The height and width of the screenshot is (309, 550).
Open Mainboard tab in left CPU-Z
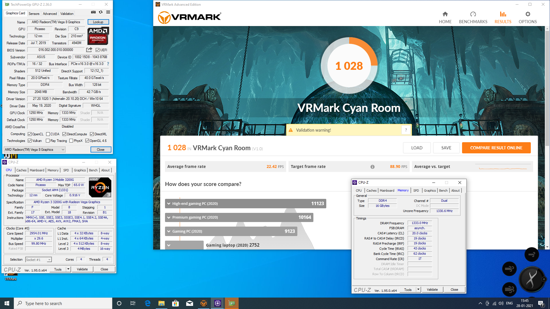point(37,170)
